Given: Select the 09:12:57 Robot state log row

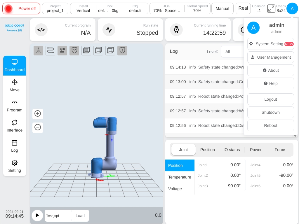Looking at the screenshot, I should click(204, 96).
